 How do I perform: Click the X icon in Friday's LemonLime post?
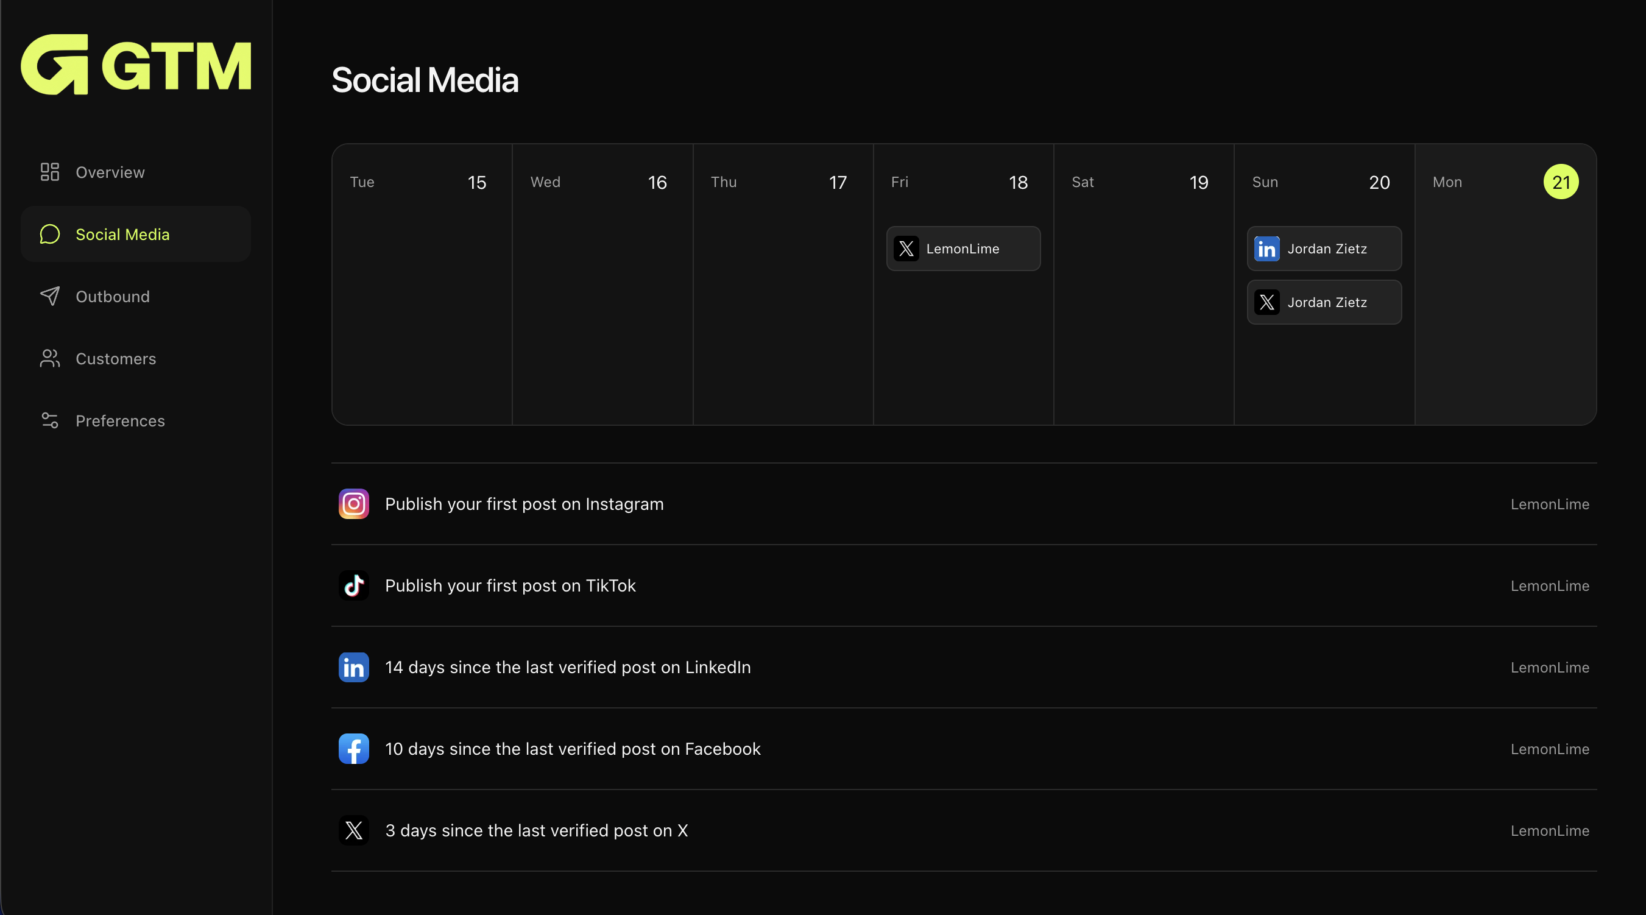[906, 249]
